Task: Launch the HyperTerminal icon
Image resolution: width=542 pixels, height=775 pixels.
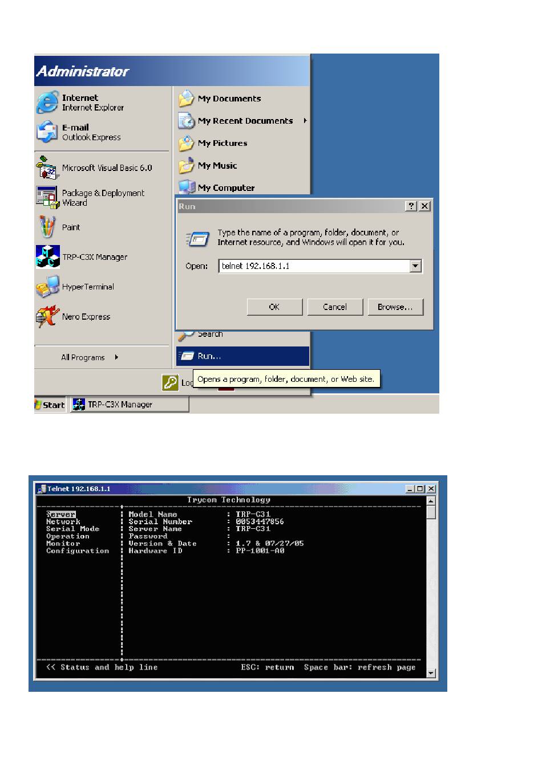Action: pos(47,287)
